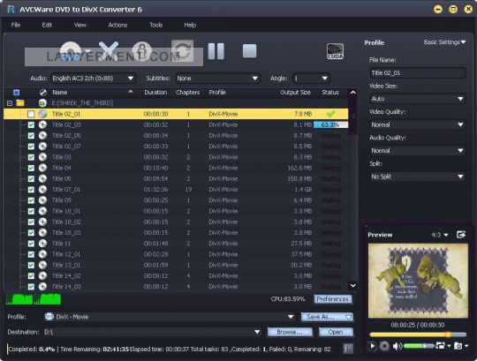Open the Video Quality dropdown
This screenshot has height=361, width=477.
[417, 124]
